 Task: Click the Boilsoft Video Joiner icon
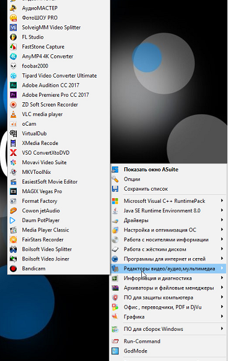click(13, 259)
